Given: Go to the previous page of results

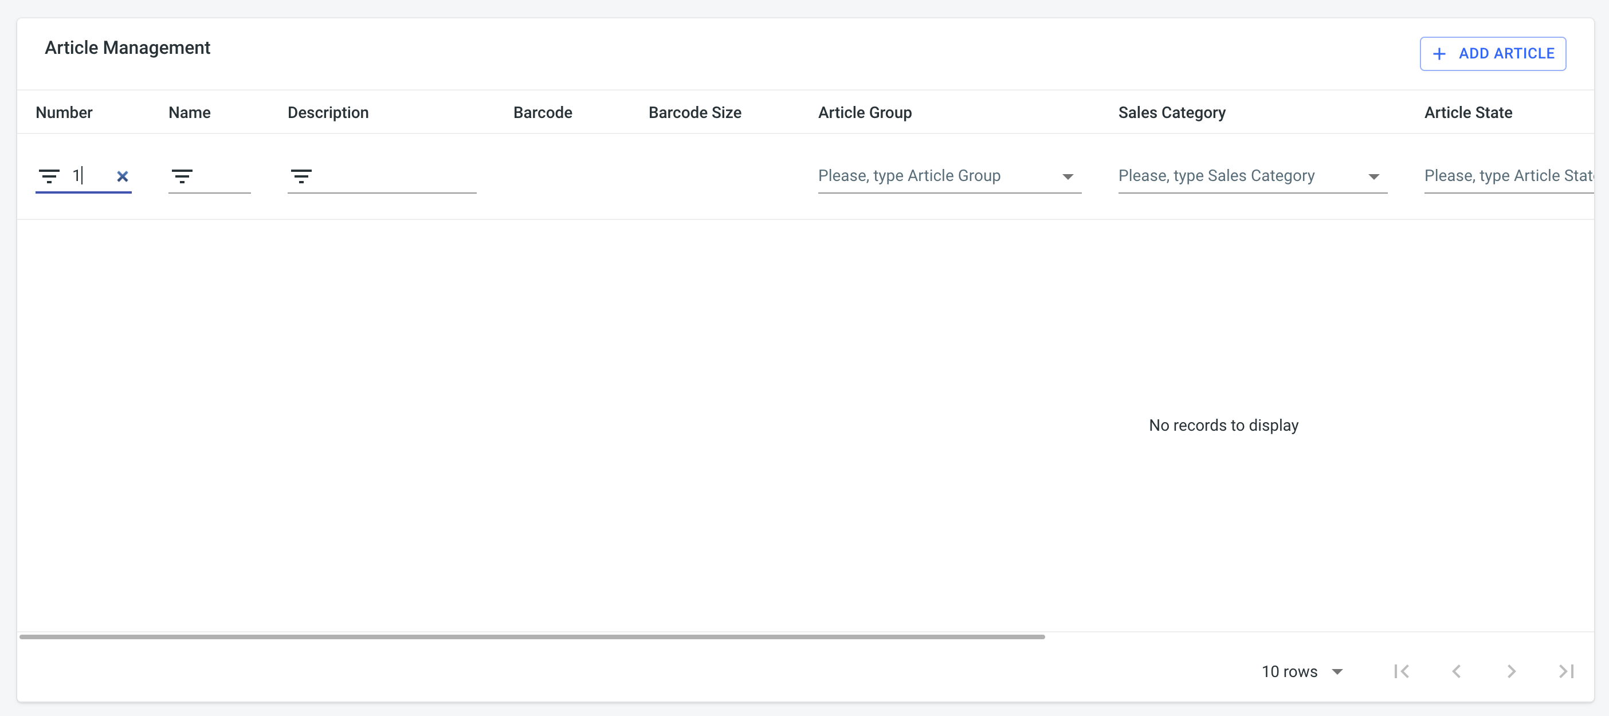Looking at the screenshot, I should coord(1457,671).
